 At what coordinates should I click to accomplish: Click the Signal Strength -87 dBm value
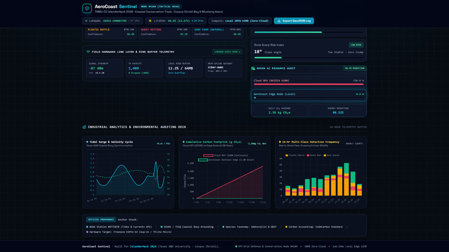tap(96, 68)
